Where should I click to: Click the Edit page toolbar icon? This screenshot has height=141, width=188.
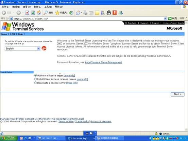91,13
